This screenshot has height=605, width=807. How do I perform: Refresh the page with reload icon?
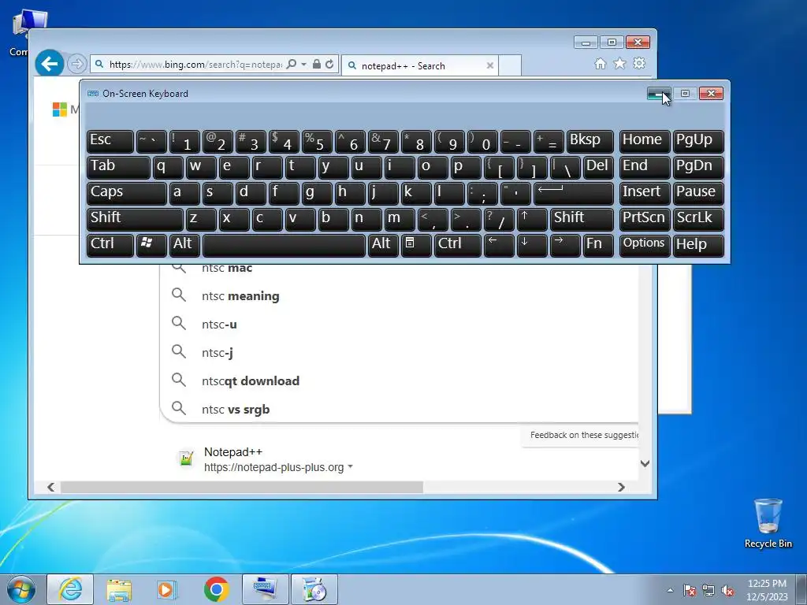click(x=329, y=64)
